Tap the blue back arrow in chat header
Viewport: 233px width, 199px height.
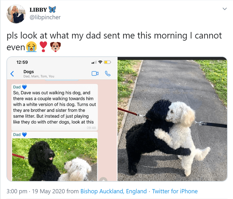click(x=12, y=74)
